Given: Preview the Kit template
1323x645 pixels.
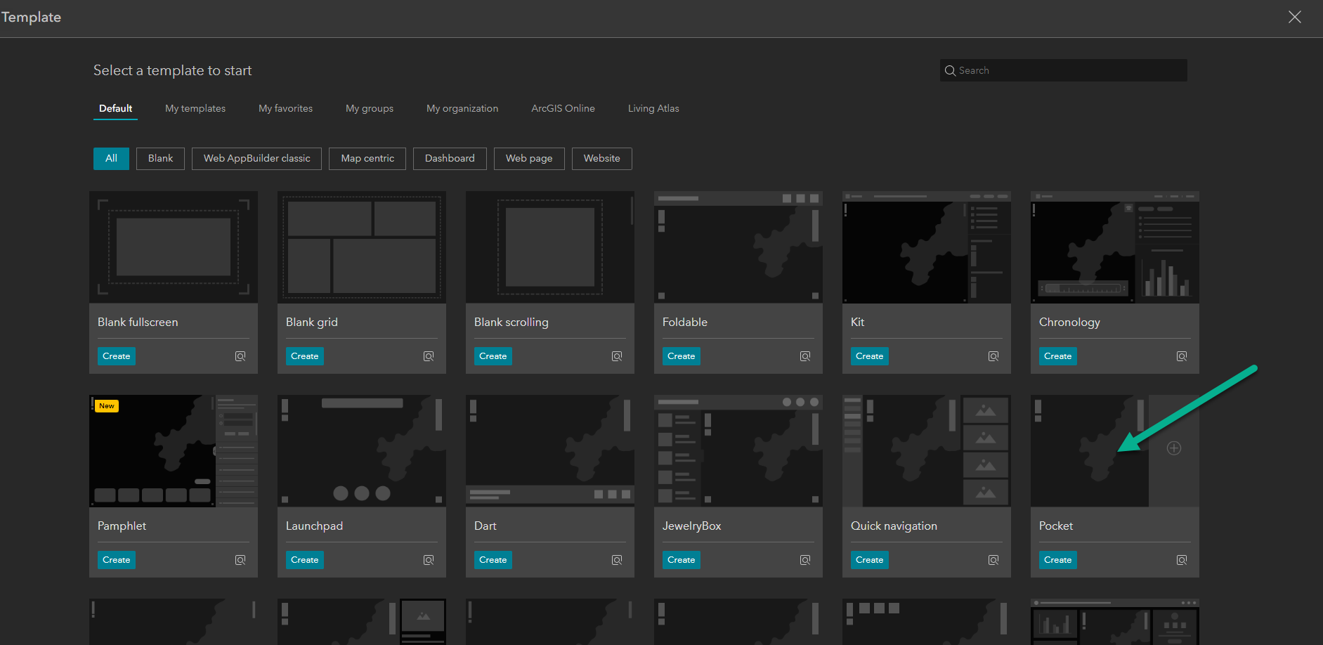Looking at the screenshot, I should pyautogui.click(x=993, y=356).
